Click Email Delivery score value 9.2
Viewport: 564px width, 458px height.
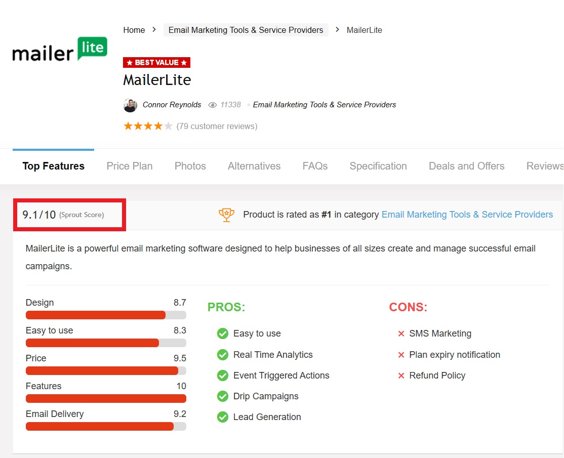[180, 414]
